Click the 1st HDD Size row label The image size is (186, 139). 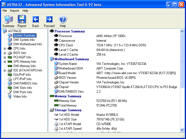pyautogui.click(x=68, y=119)
